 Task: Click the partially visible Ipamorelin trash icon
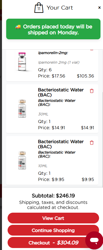pos(91,50)
